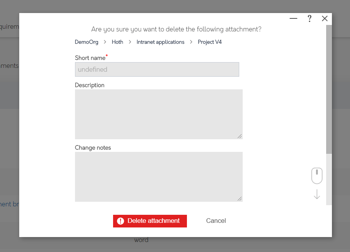Click the Description textarea resize handle
Image resolution: width=350 pixels, height=252 pixels.
tap(240, 137)
